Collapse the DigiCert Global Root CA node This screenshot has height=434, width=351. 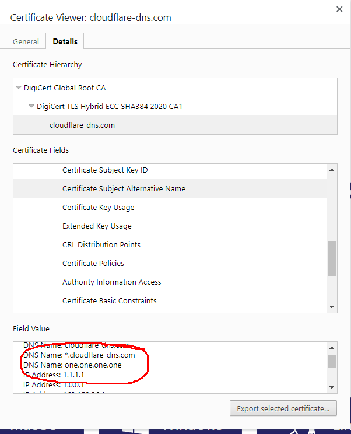tap(19, 87)
